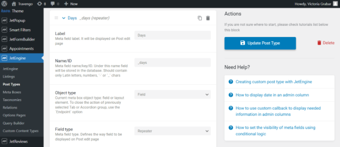Viewport: 340px width, 147px height.
Task: Click help icon beside Creating custom post type
Action: pyautogui.click(x=231, y=82)
